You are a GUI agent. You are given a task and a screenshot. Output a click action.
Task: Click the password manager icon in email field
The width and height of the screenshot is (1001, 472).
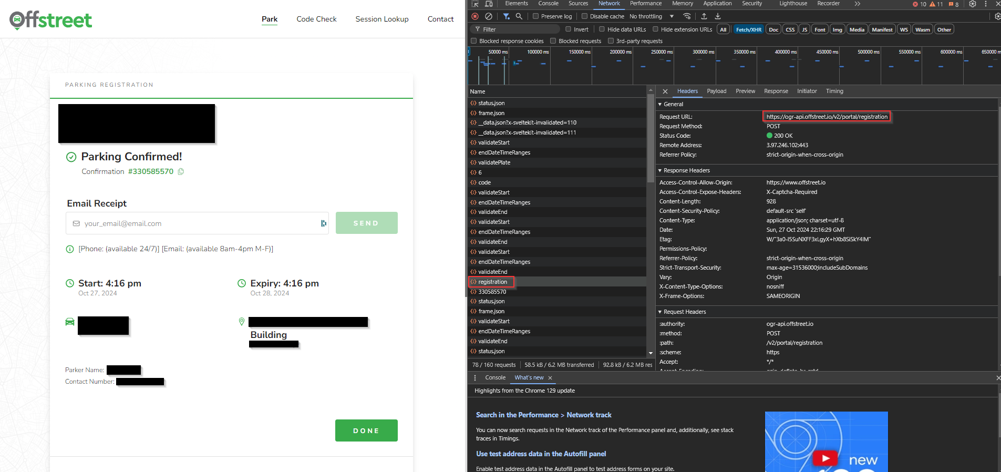tap(324, 223)
